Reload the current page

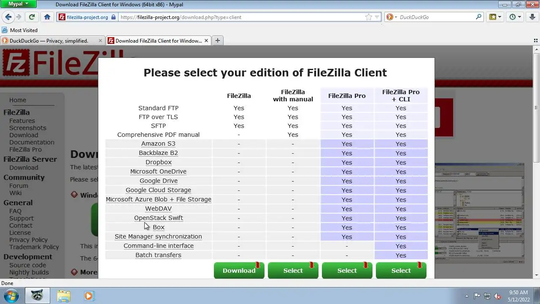[x=32, y=17]
